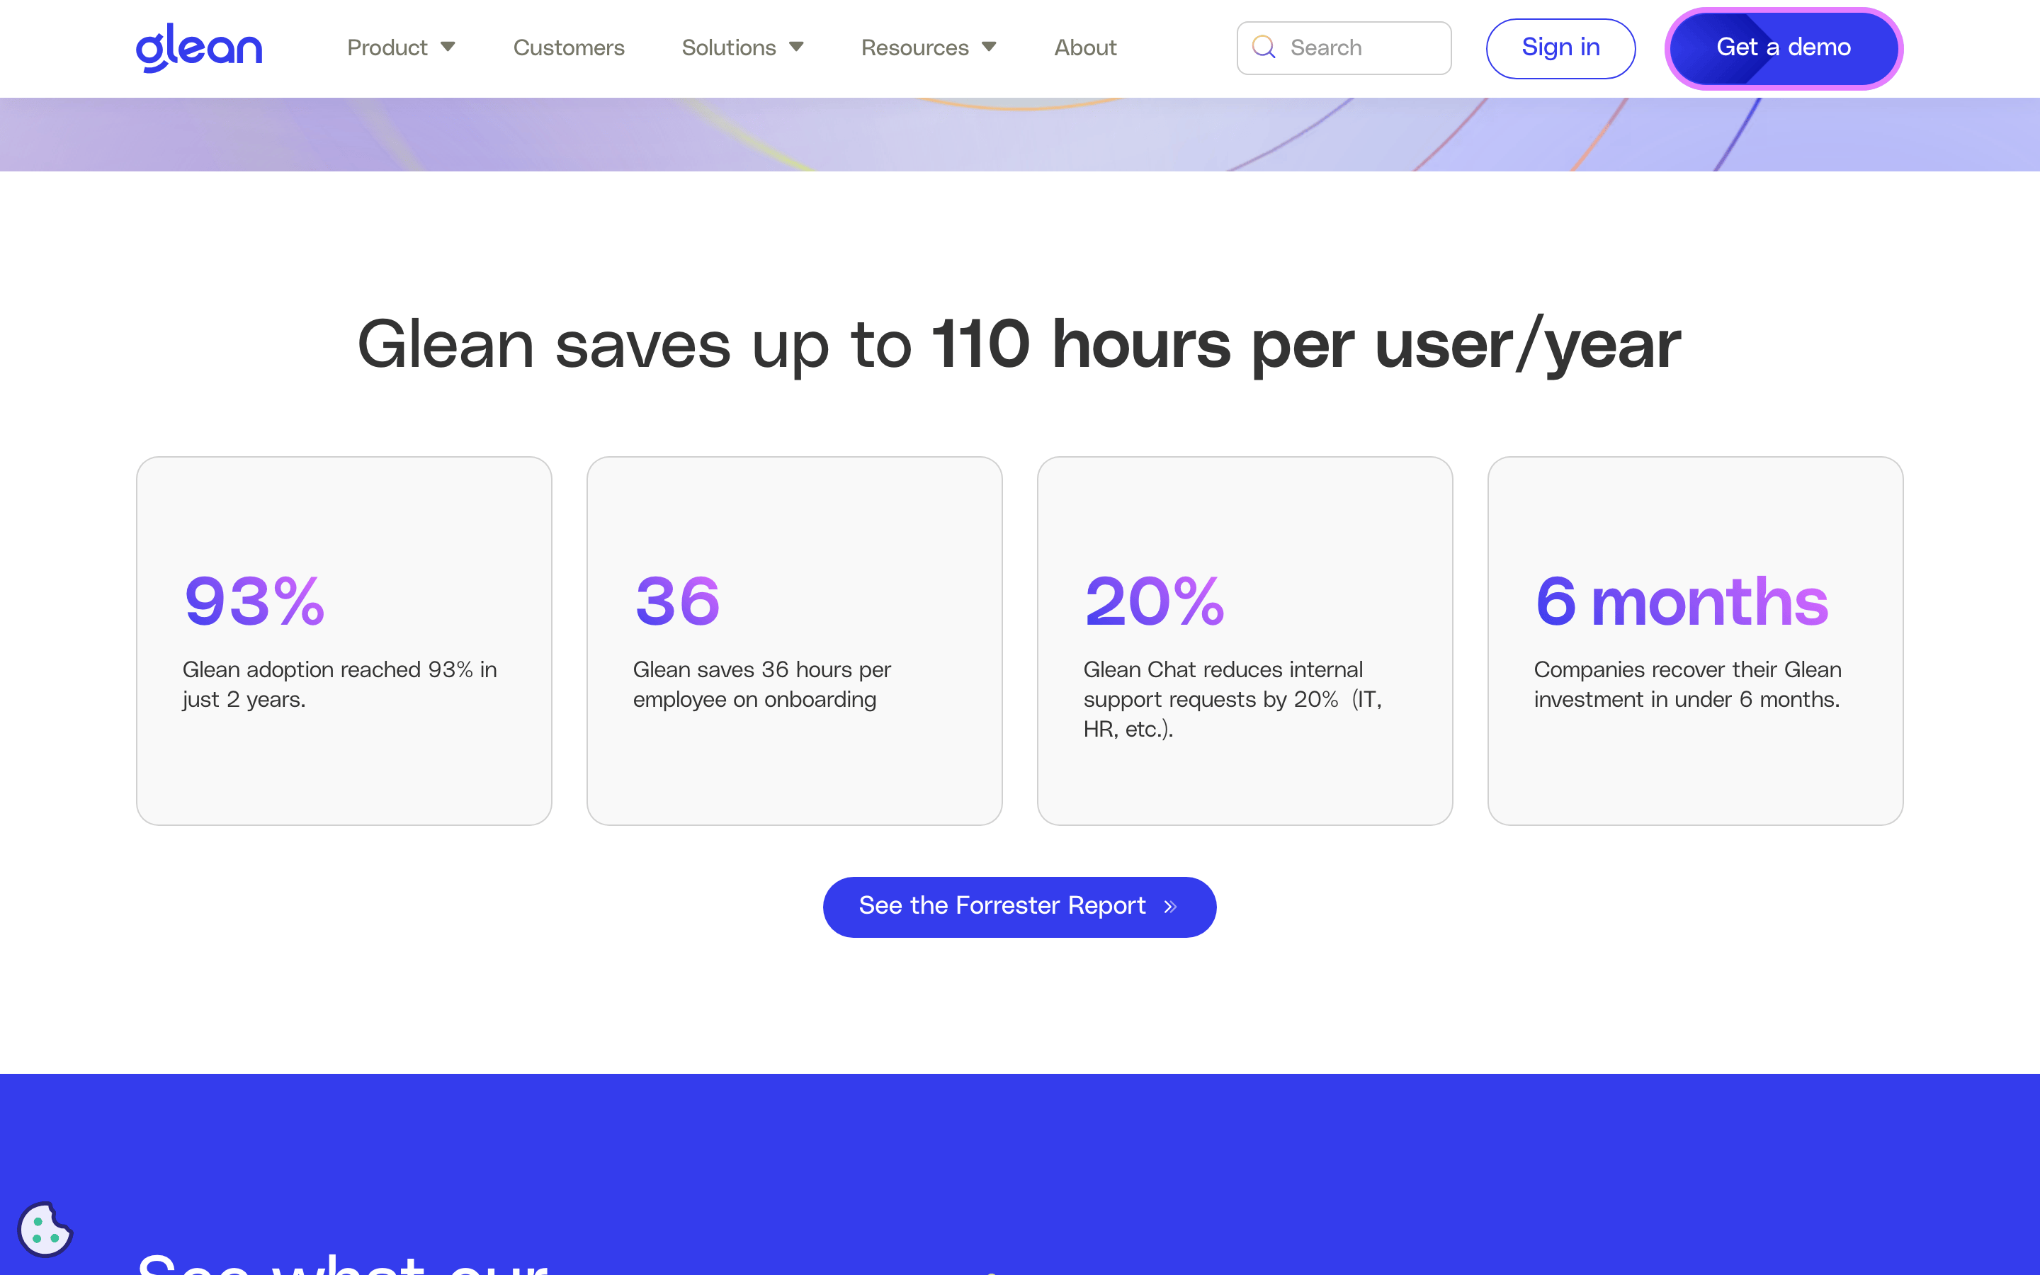Screen dimensions: 2040x1275
Task: Open cookie preferences icon
Action: [45, 1229]
